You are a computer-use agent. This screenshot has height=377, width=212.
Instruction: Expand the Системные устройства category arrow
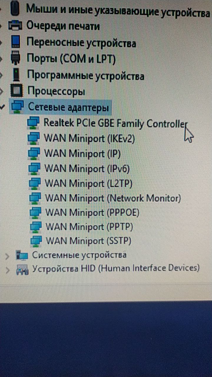(x=8, y=256)
